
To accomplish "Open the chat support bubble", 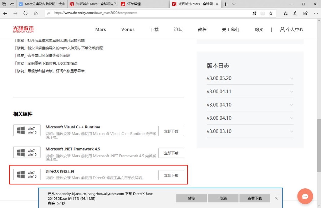I will click(x=305, y=196).
